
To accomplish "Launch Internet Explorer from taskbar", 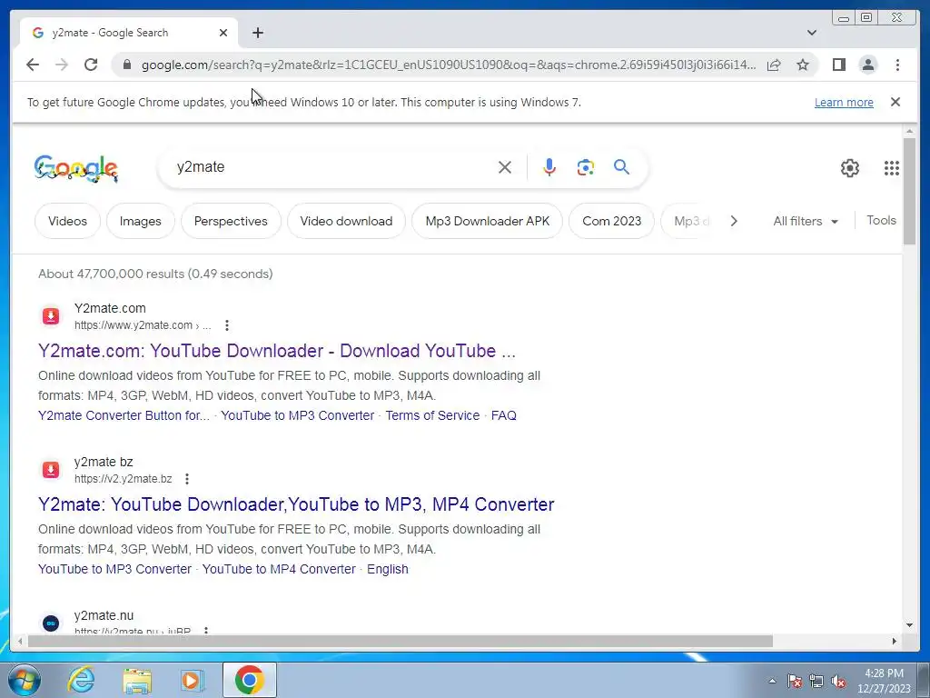I will coord(81,680).
